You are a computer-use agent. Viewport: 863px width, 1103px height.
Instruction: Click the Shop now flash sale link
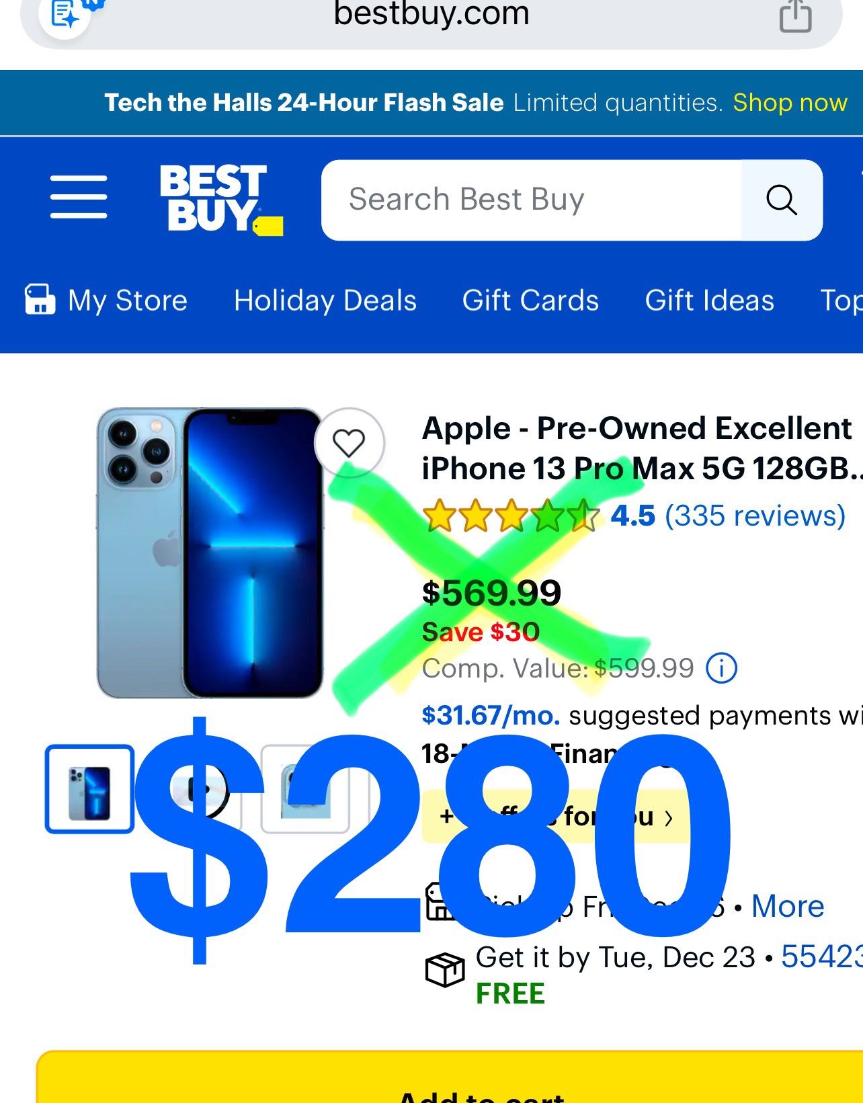click(x=790, y=103)
